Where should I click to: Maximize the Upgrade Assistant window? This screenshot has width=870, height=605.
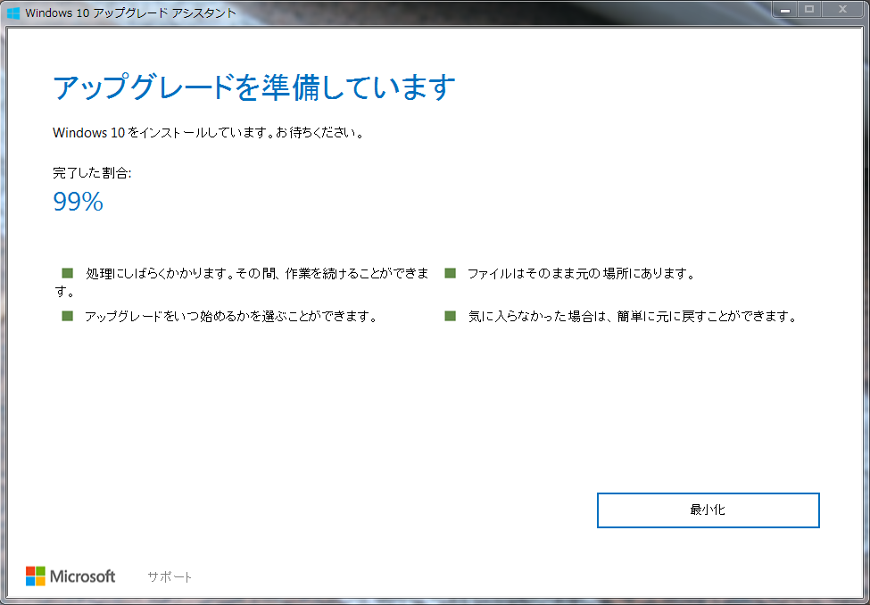809,10
